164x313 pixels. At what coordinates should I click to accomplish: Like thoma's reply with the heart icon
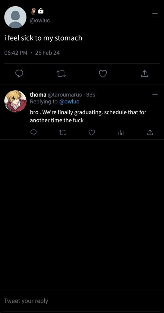point(92,132)
